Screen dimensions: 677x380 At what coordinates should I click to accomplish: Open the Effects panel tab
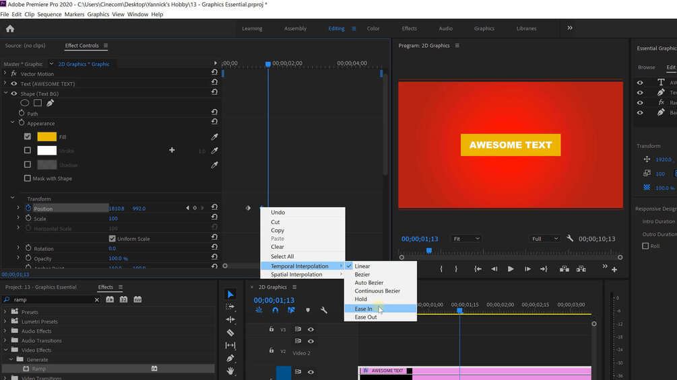(x=105, y=287)
